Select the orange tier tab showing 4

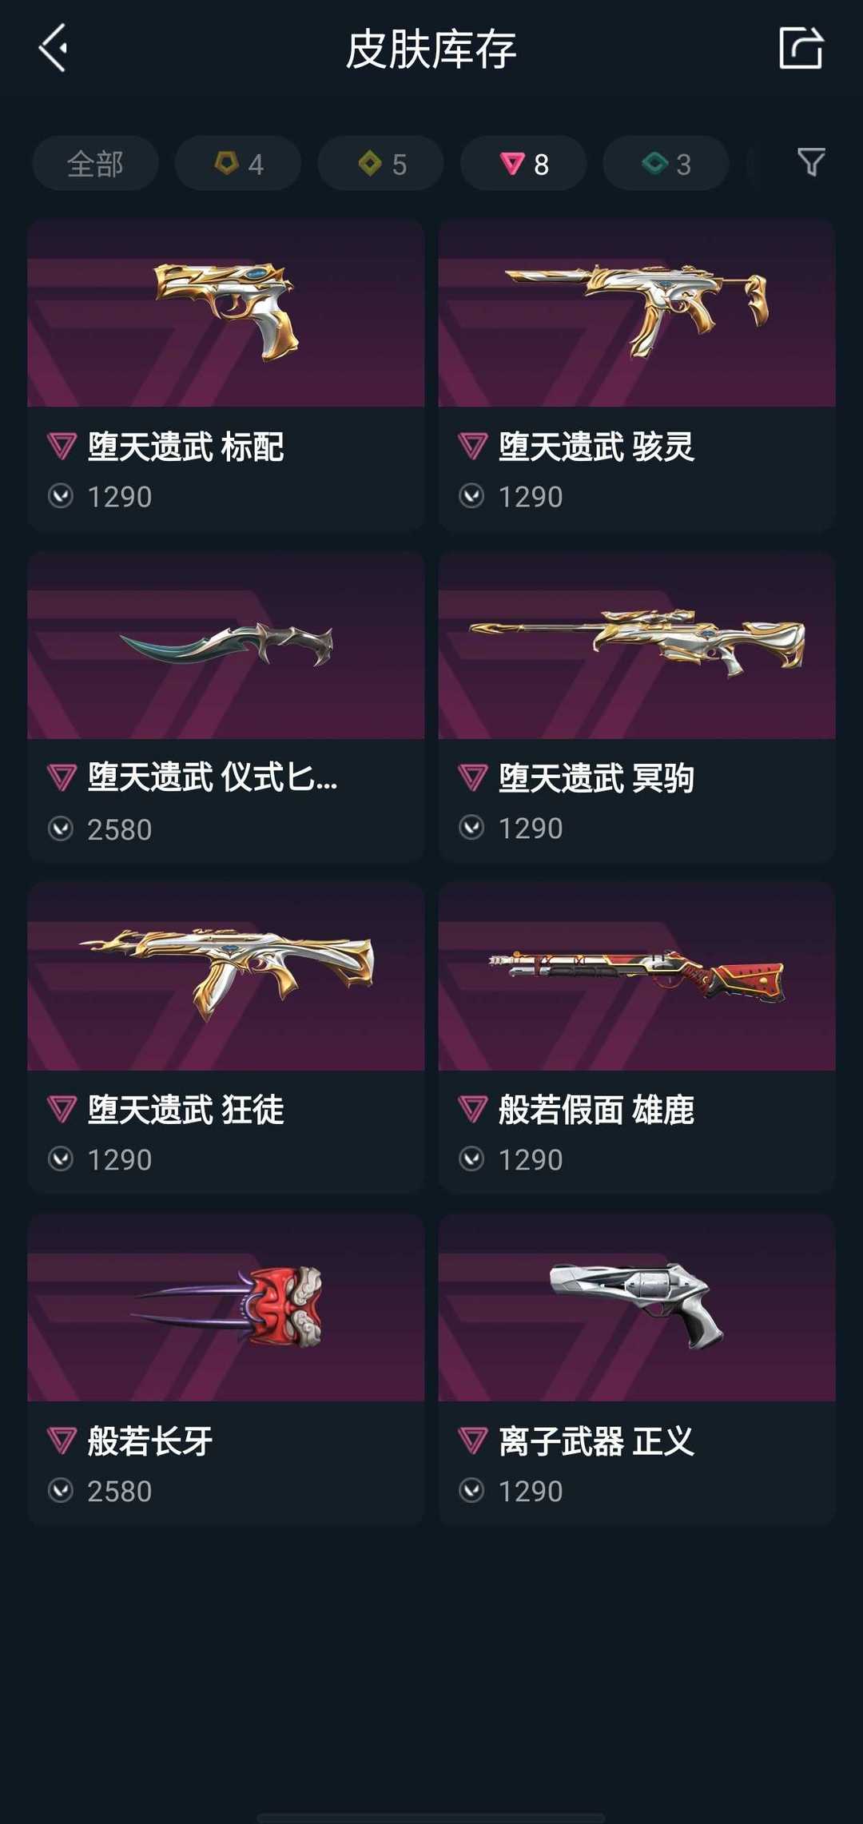(238, 163)
